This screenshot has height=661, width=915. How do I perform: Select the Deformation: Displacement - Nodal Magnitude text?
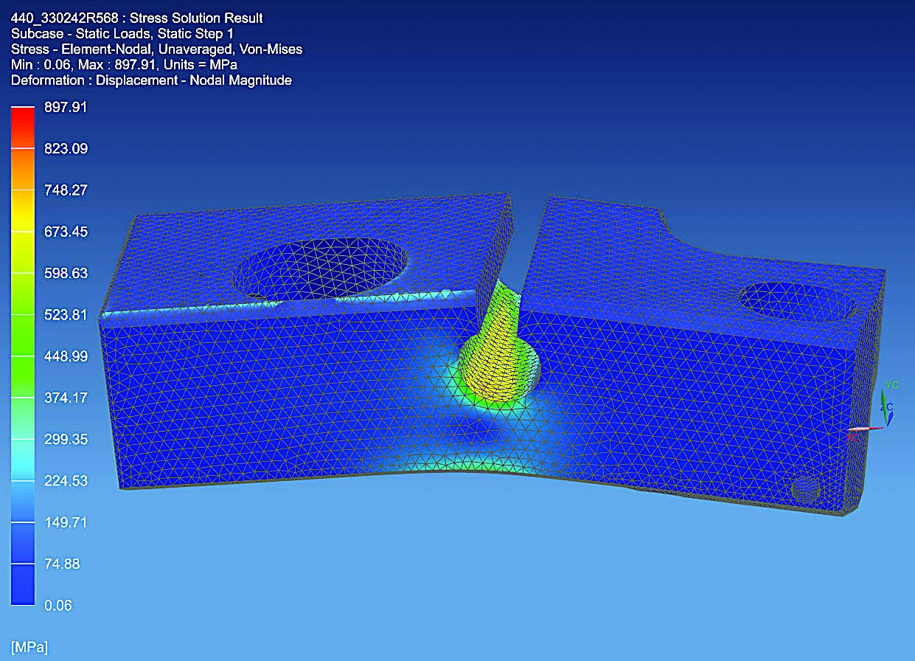pyautogui.click(x=151, y=80)
